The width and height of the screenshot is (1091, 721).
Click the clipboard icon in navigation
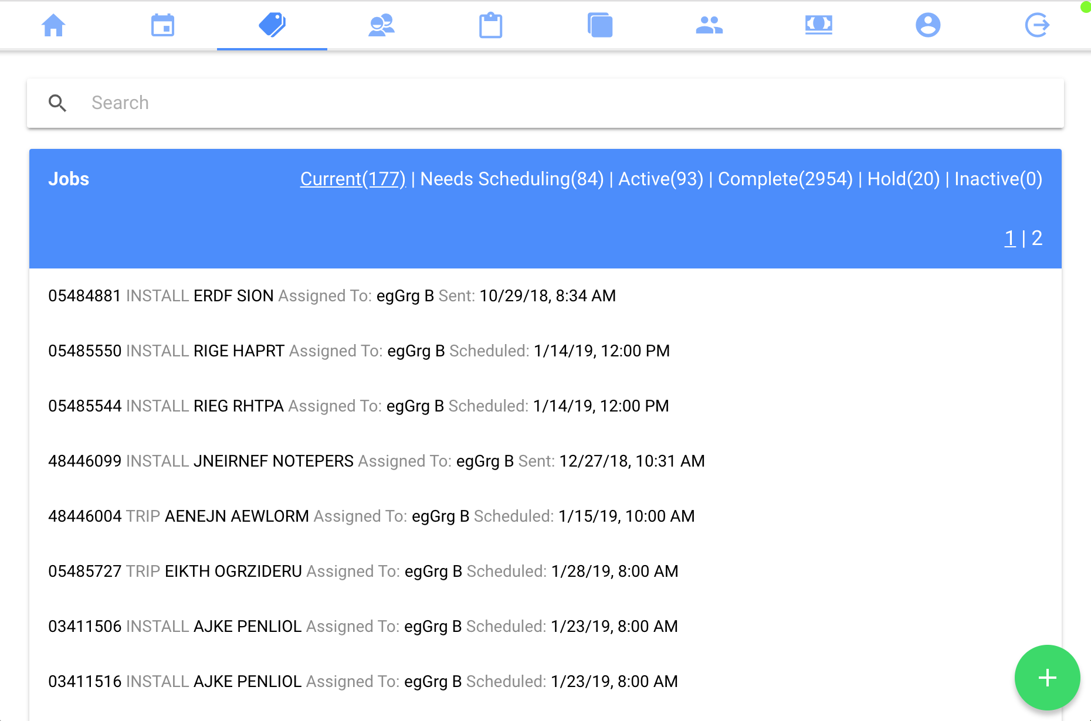coord(490,25)
